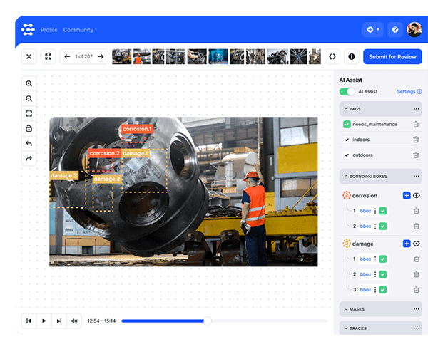Hide corrosion bounding boxes with eye icon

tap(417, 195)
